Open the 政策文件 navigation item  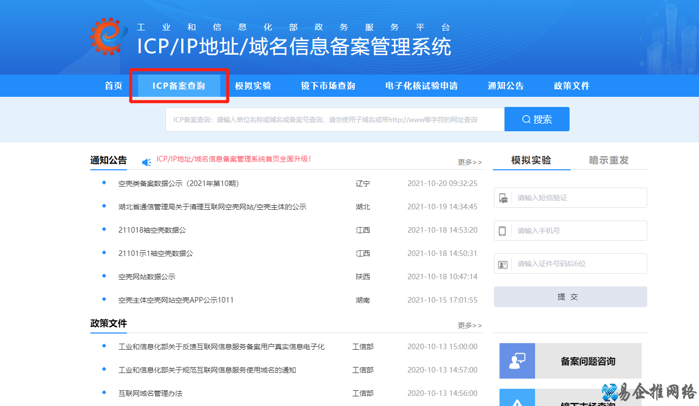tap(572, 86)
